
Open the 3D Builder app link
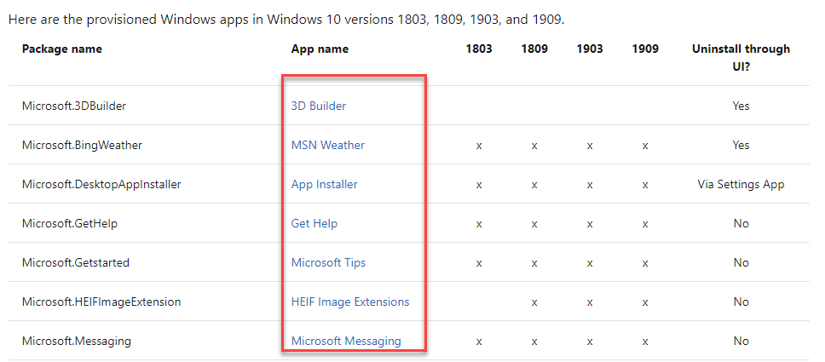click(318, 106)
